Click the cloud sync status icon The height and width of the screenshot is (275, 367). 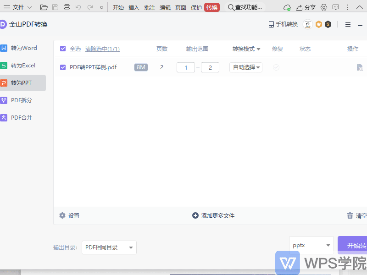287,8
